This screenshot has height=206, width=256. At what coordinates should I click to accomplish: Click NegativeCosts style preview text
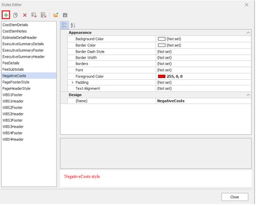[x=82, y=177]
